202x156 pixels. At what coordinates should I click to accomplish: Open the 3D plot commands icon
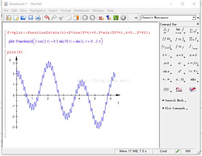pos(193,90)
